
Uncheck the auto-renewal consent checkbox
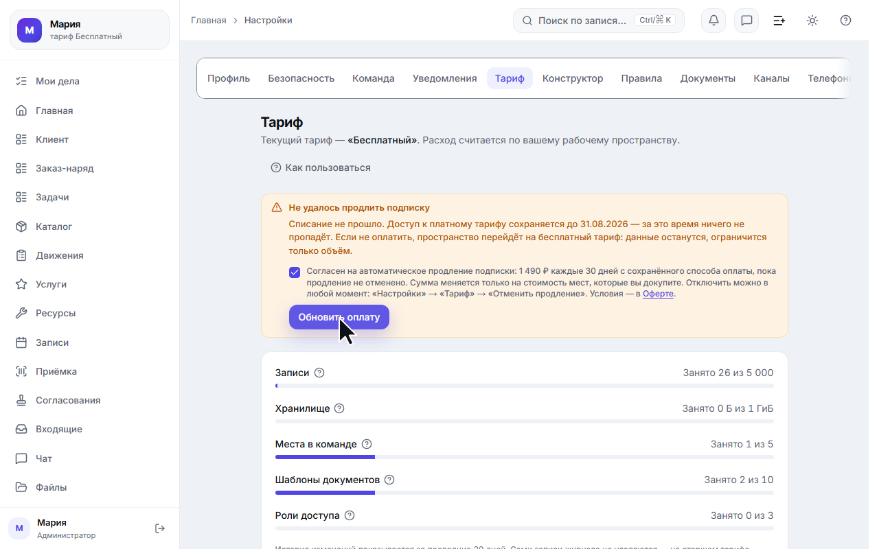click(x=295, y=272)
